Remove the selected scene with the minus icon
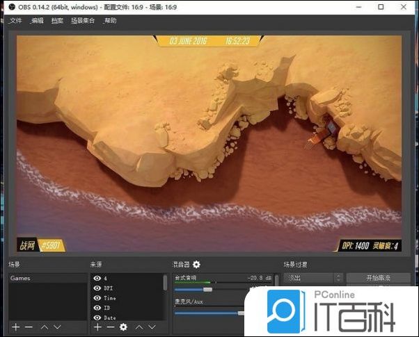The height and width of the screenshot is (337, 419). (x=29, y=327)
